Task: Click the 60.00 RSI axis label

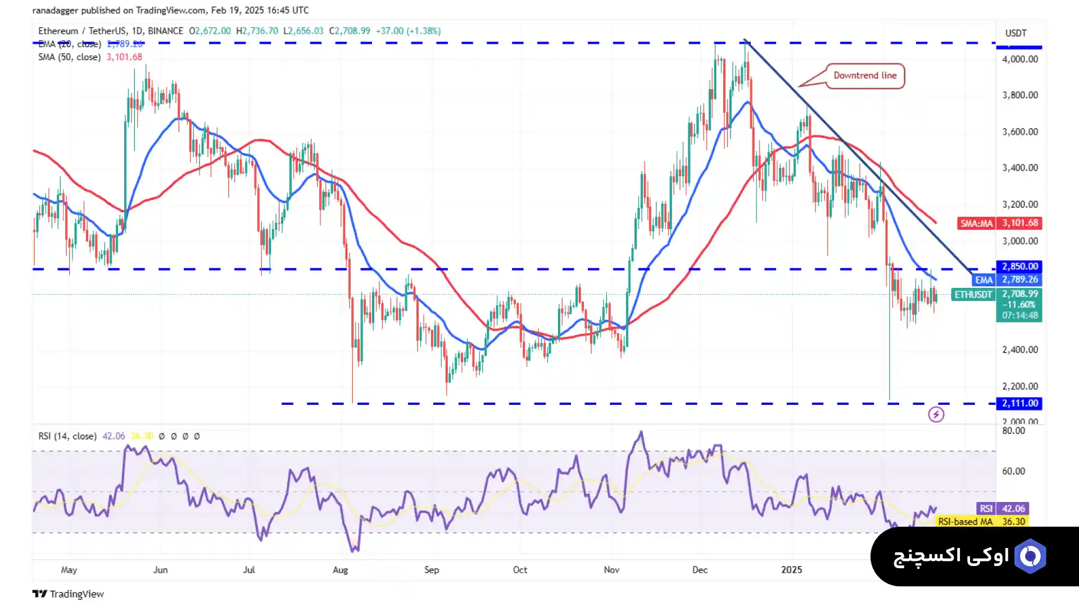Action: (x=1013, y=471)
